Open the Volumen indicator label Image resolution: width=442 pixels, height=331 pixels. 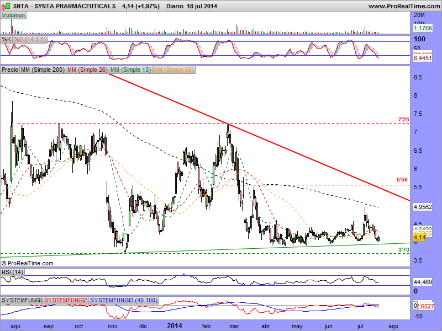point(13,15)
